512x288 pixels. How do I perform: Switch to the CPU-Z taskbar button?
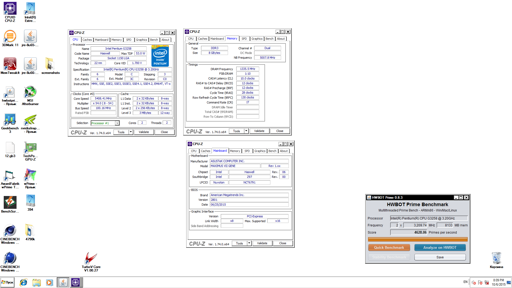point(76,282)
